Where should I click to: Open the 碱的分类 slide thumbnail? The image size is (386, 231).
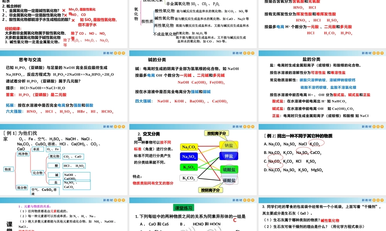tap(193, 86)
